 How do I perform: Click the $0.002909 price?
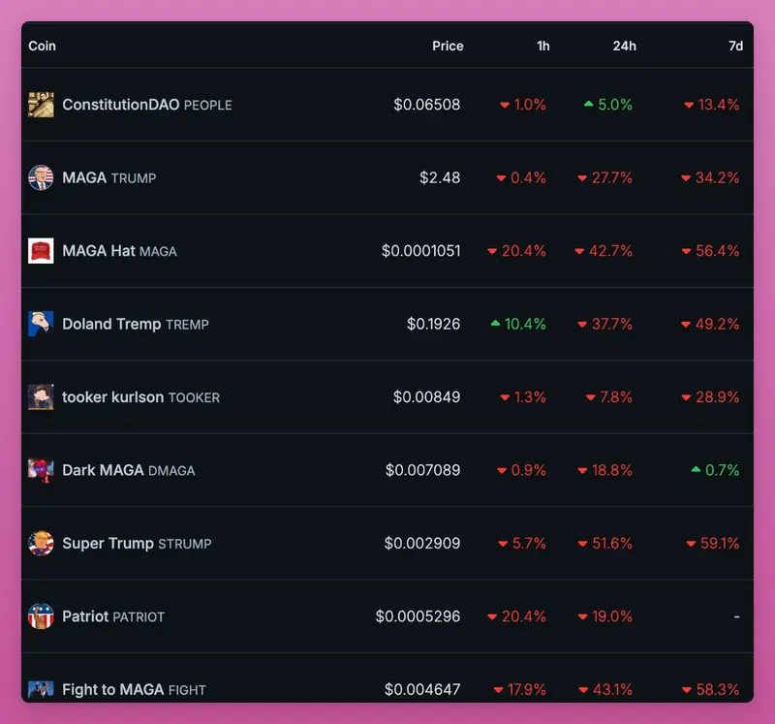pos(422,544)
